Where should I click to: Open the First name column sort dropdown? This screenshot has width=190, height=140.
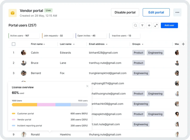click(44, 44)
